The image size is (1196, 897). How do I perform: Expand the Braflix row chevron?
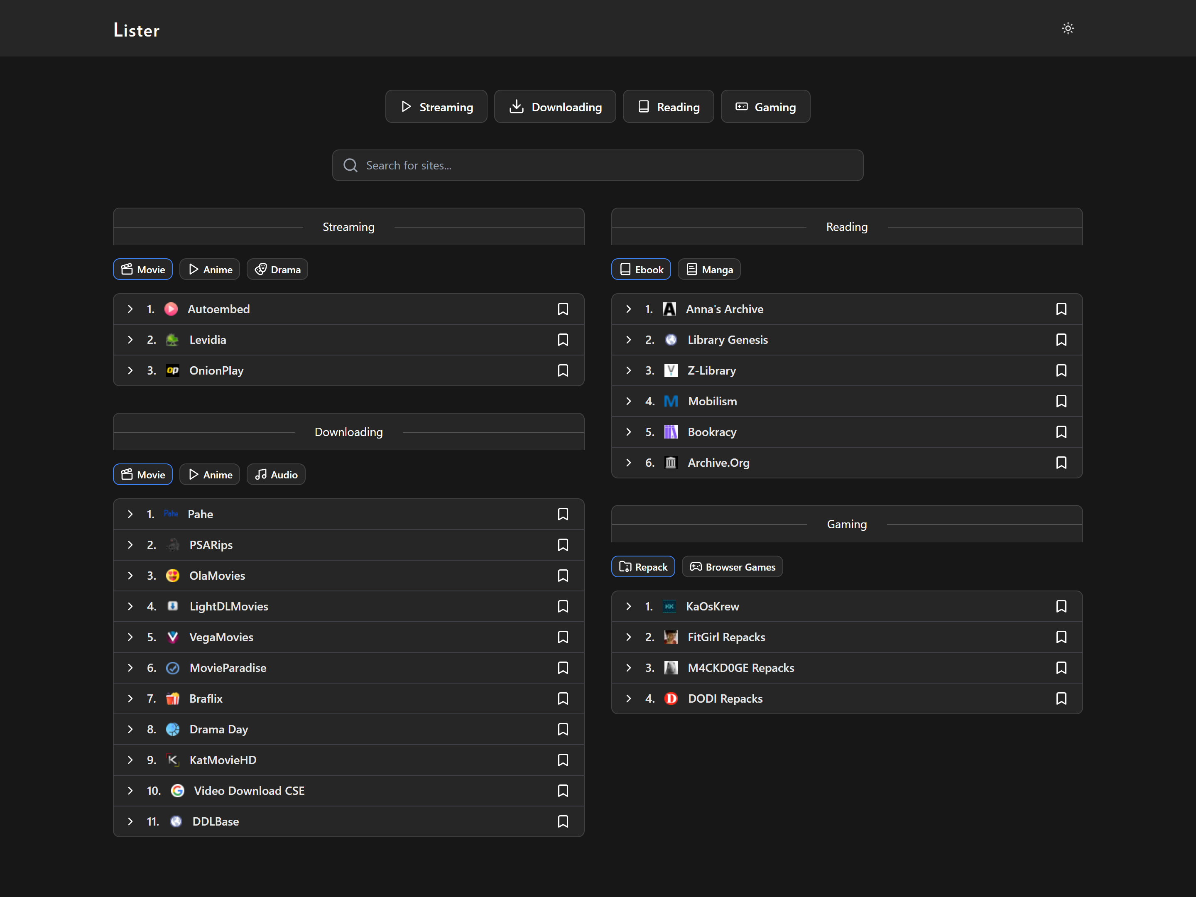coord(130,698)
